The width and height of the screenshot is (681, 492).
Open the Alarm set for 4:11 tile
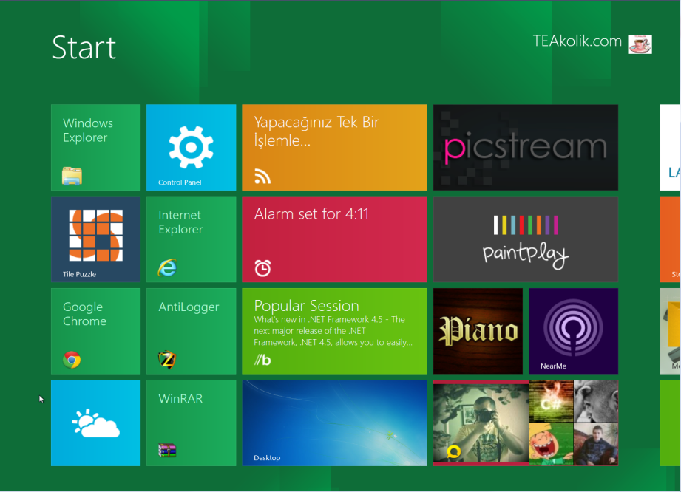click(x=334, y=239)
